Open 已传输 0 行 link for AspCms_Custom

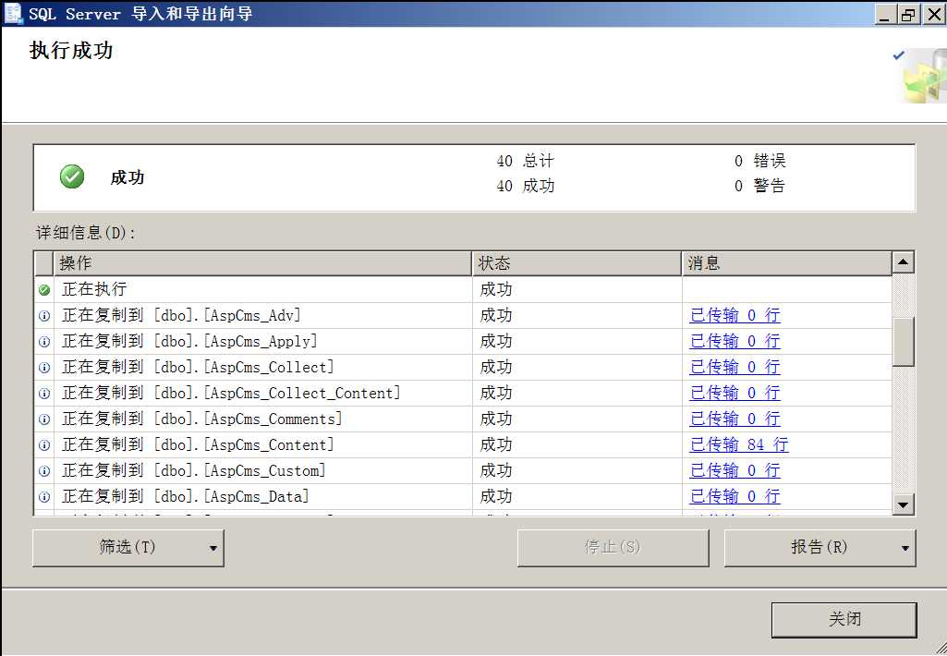click(735, 470)
